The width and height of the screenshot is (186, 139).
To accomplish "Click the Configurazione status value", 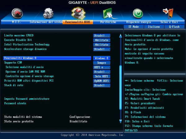I will 80,117.
